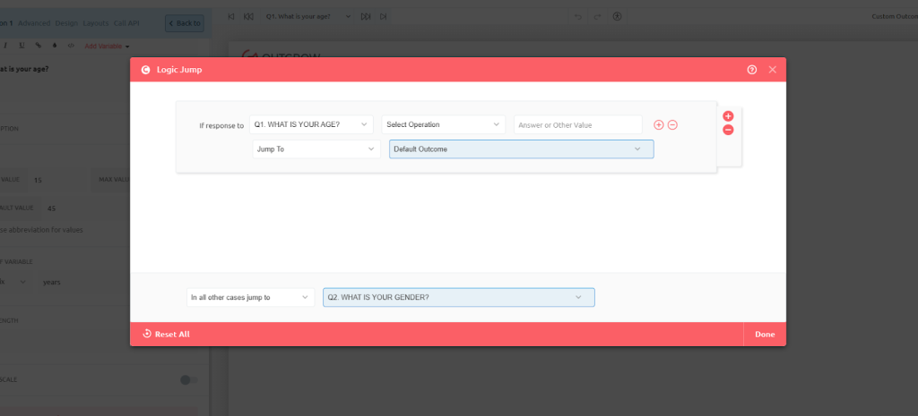The height and width of the screenshot is (416, 918).
Task: Close the Logic Jump dialog
Action: click(772, 70)
